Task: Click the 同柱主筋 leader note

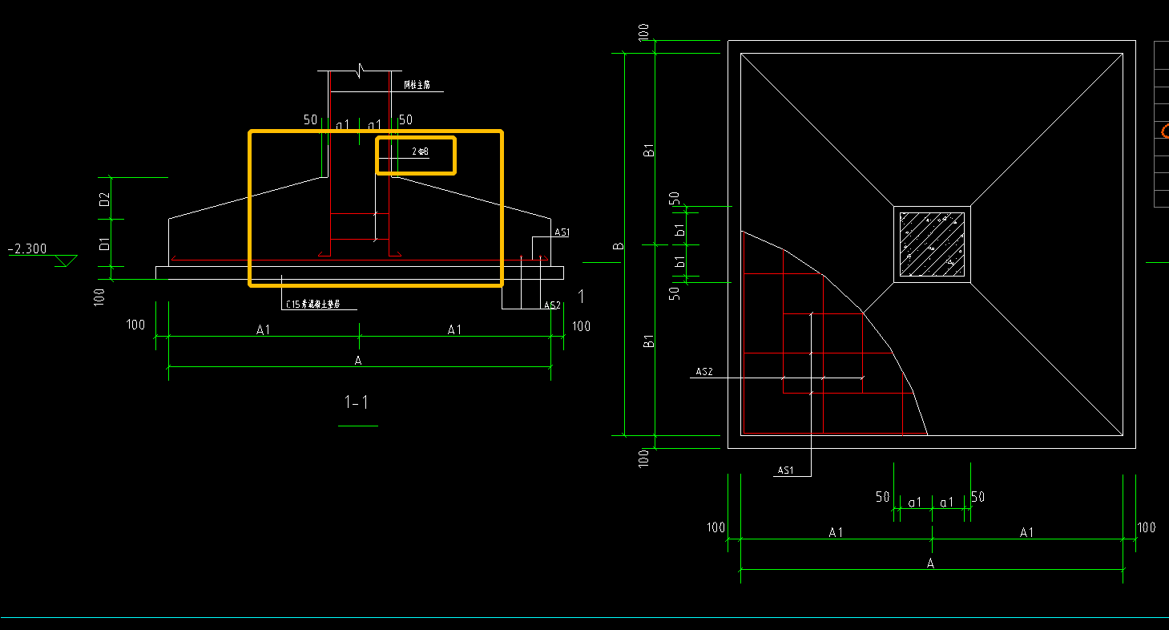Action: (x=418, y=84)
